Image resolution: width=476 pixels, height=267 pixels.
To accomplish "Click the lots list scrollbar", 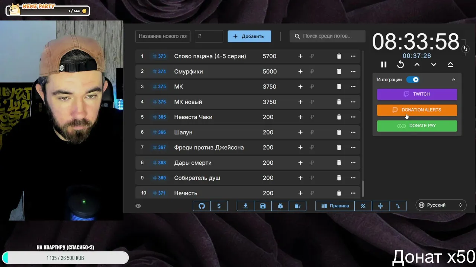I will coord(363,188).
